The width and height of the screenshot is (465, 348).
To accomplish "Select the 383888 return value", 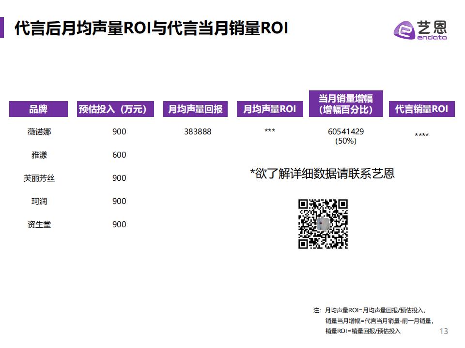I will point(198,131).
